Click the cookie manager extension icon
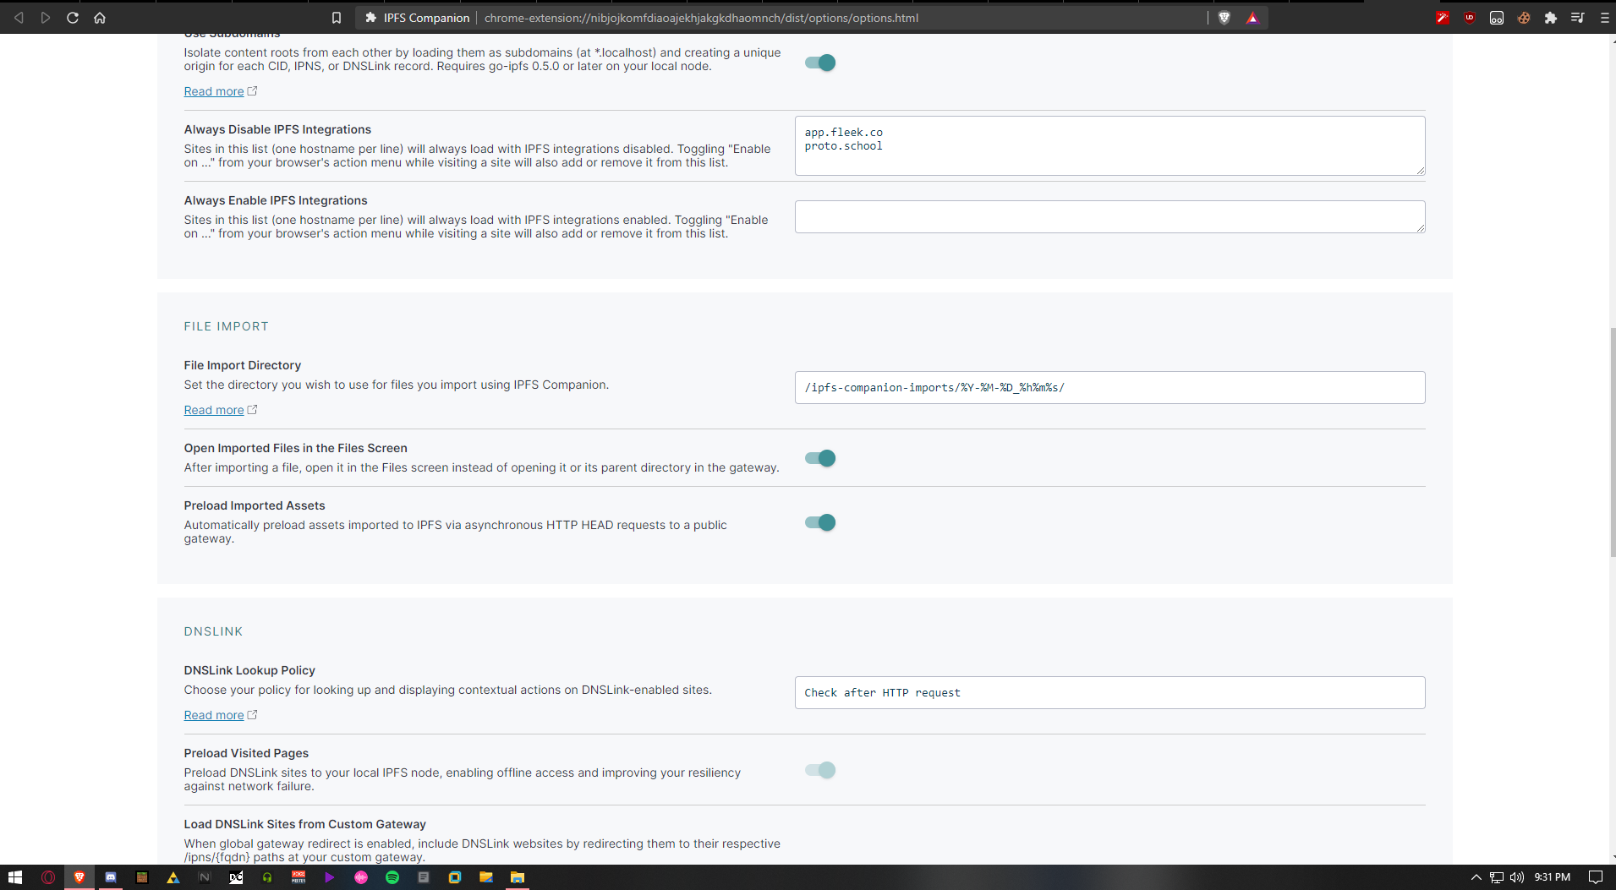This screenshot has width=1616, height=890. coord(1524,17)
